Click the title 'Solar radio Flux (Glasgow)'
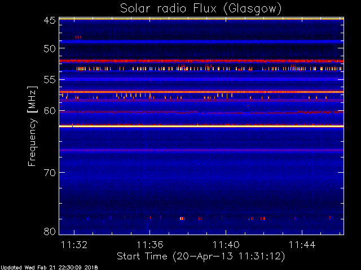The width and height of the screenshot is (361, 270). point(201,9)
